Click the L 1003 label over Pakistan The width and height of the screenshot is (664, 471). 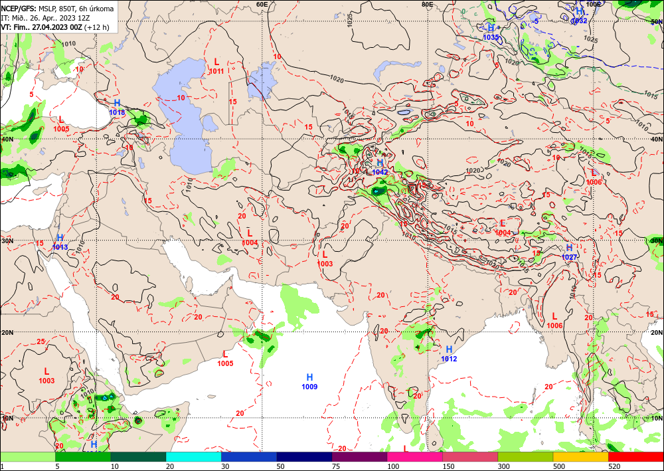325,259
